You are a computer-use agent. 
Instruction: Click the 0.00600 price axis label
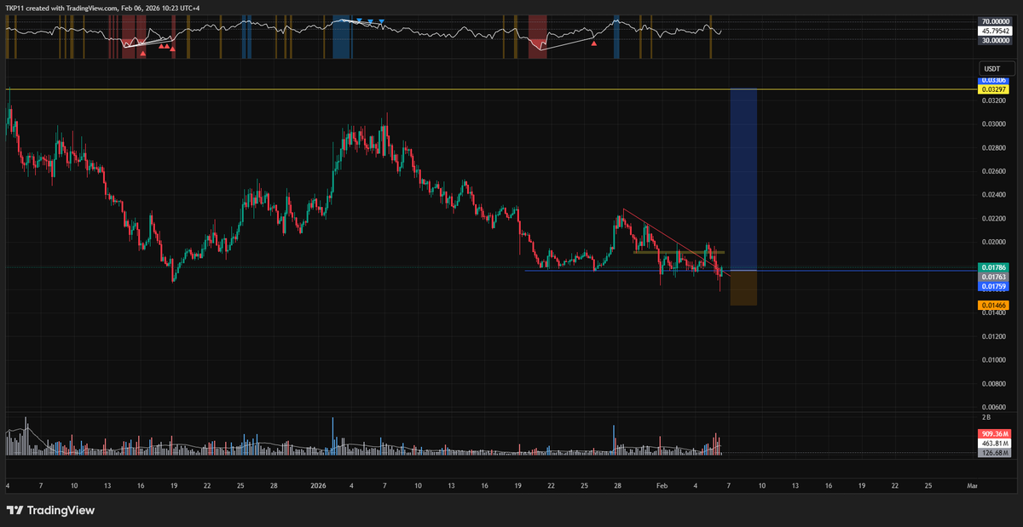point(994,407)
